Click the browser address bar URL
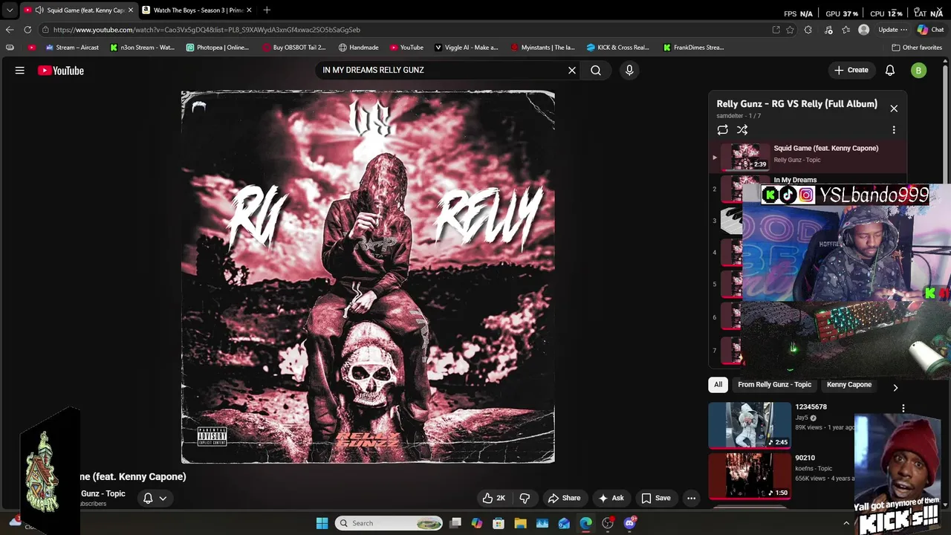 point(207,30)
